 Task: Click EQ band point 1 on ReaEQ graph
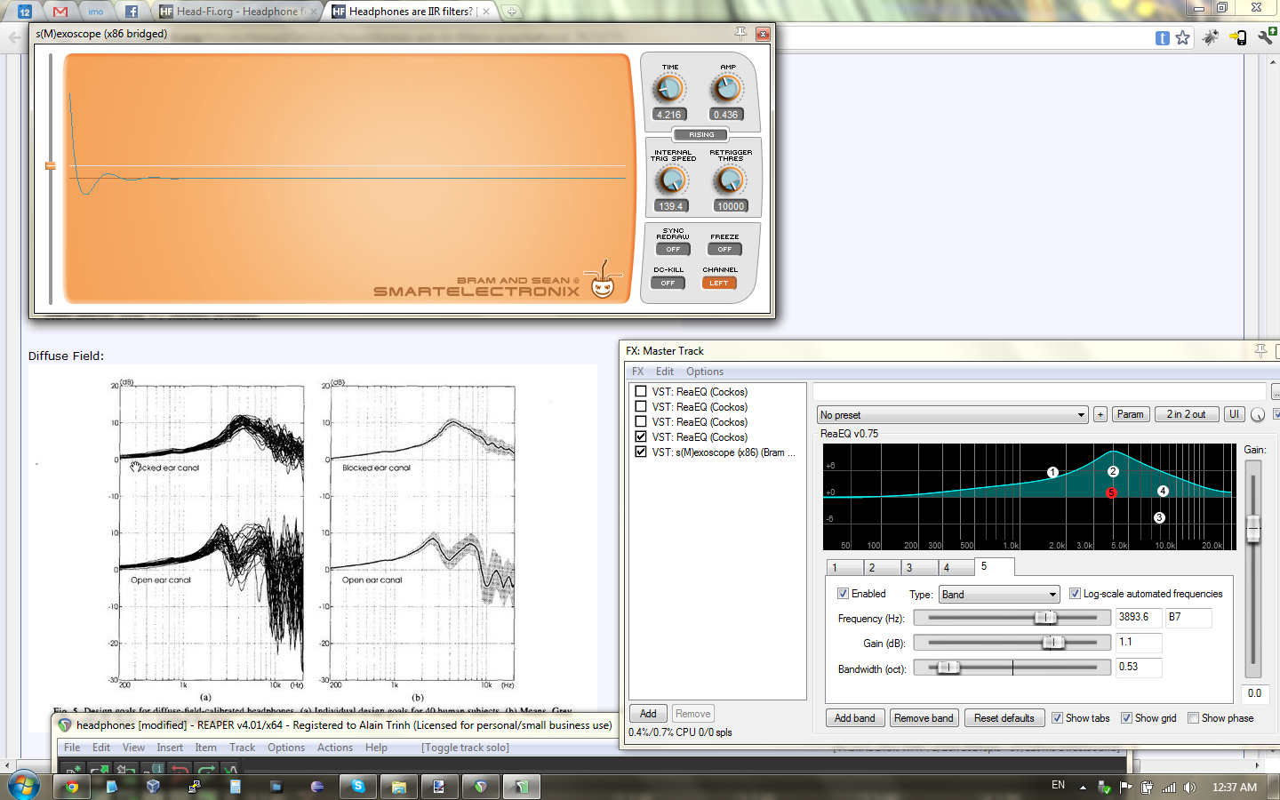tap(1052, 472)
